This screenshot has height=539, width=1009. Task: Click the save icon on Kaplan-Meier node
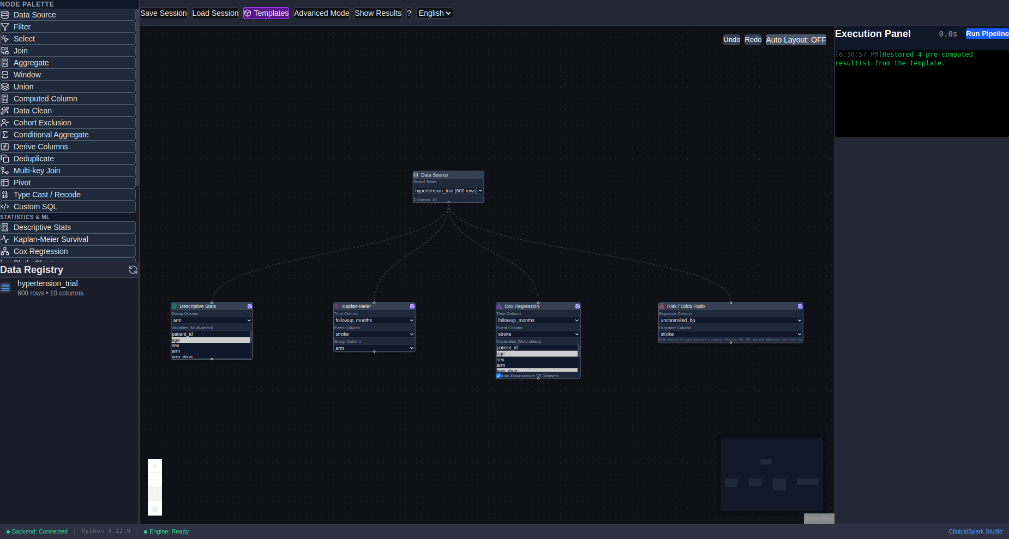(412, 306)
